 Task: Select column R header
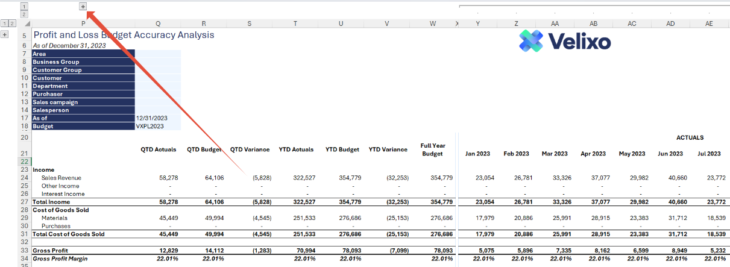point(204,24)
